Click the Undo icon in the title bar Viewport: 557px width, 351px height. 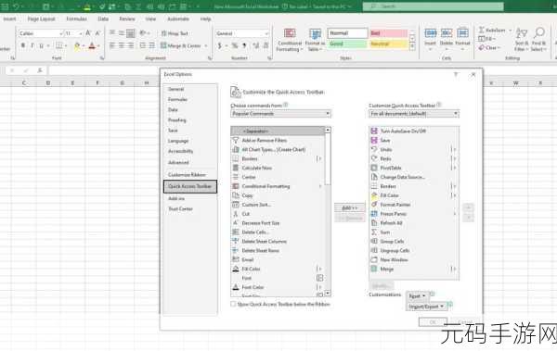[17, 6]
